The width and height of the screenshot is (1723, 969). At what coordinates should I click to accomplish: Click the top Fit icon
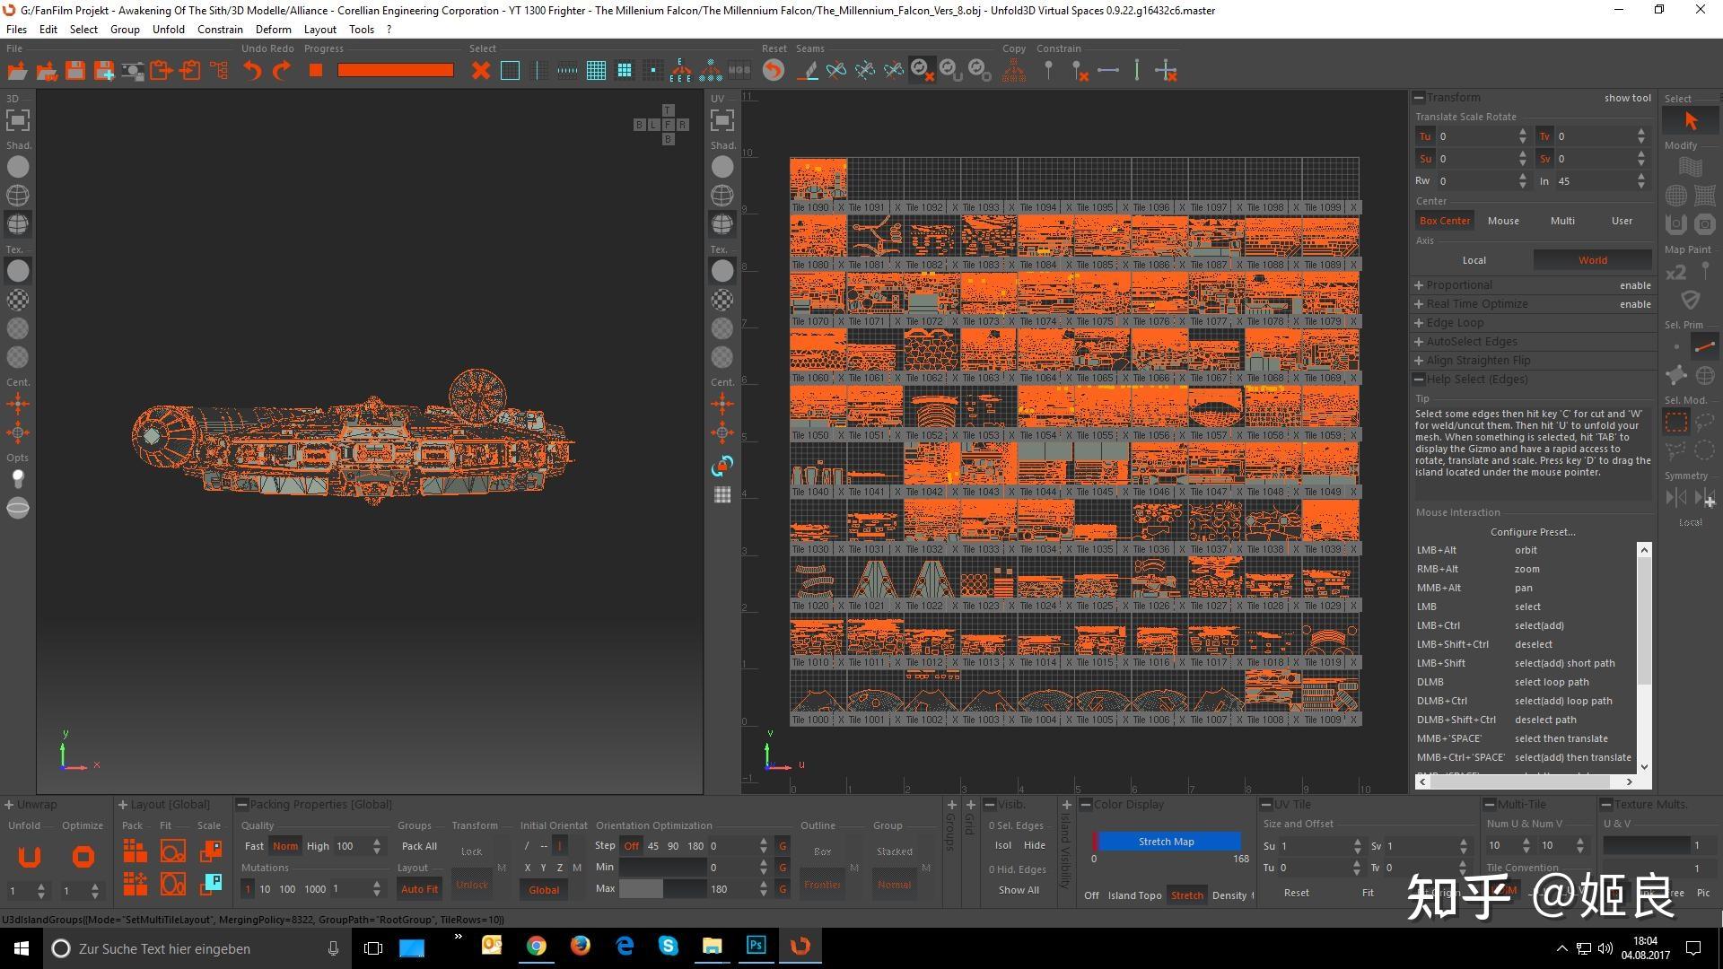click(x=173, y=850)
